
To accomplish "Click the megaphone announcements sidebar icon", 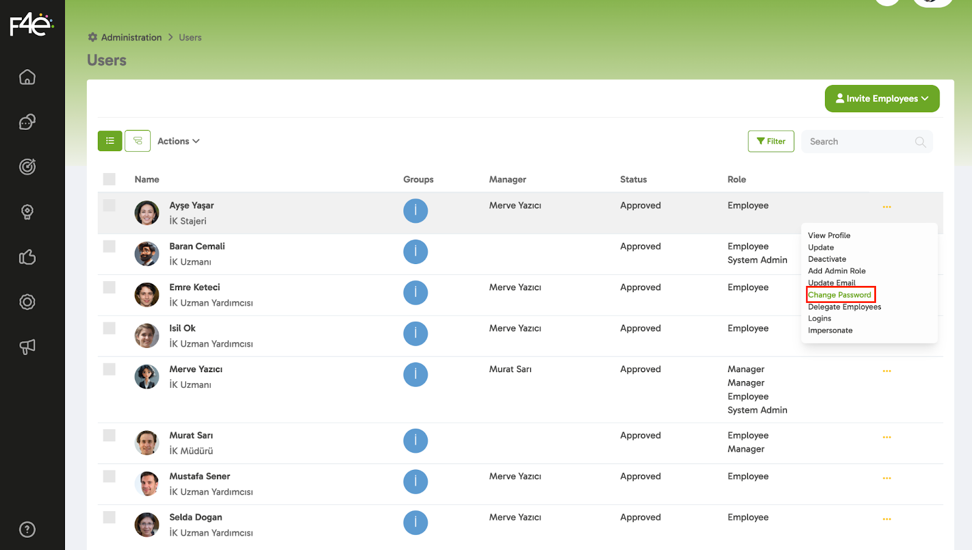I will pyautogui.click(x=27, y=347).
